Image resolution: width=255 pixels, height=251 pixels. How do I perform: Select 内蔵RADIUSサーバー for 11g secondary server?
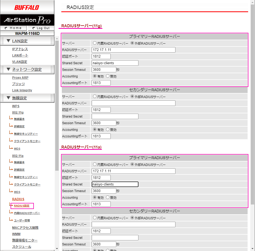point(95,96)
